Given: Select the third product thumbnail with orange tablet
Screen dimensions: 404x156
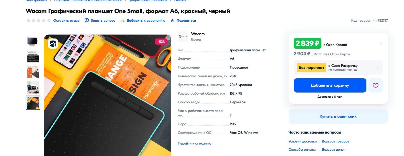Looking at the screenshot, I should [33, 72].
